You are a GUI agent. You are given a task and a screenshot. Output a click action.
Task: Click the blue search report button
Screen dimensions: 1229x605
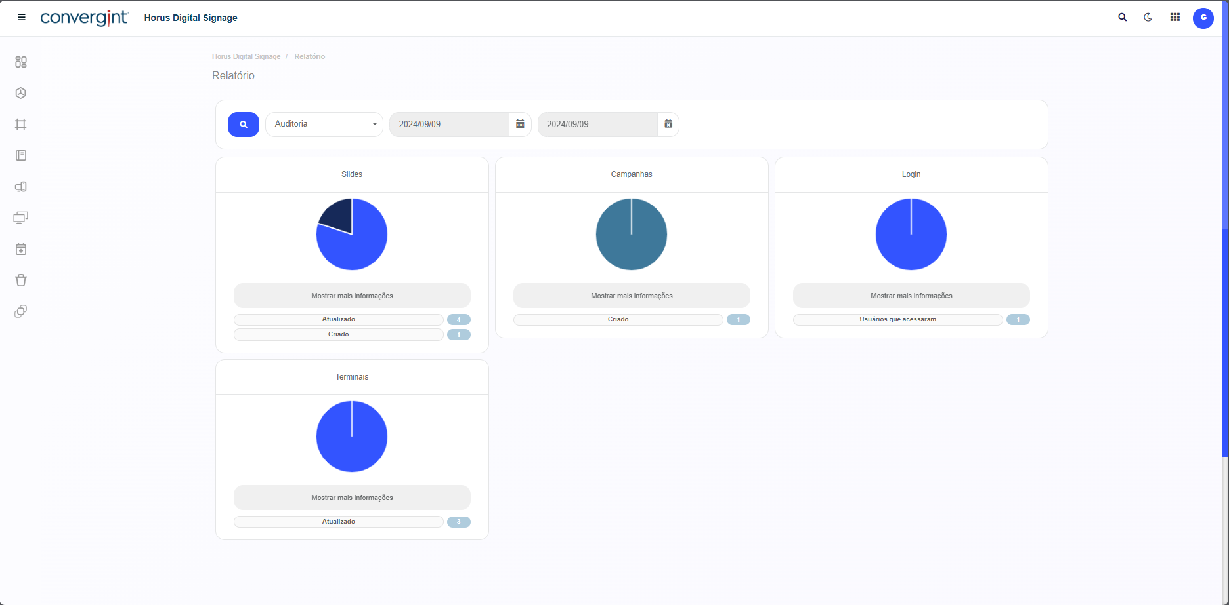244,124
